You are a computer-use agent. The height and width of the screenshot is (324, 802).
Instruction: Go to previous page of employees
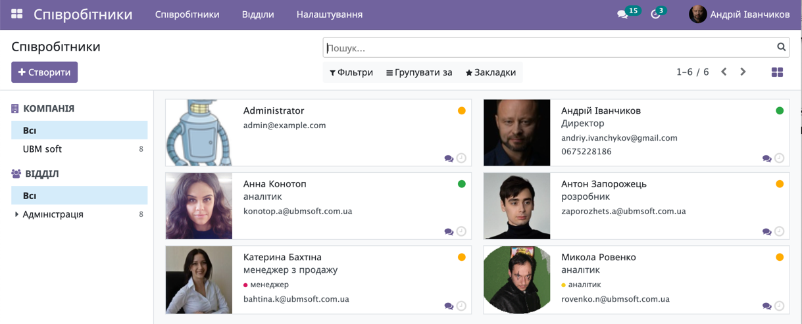pos(724,72)
